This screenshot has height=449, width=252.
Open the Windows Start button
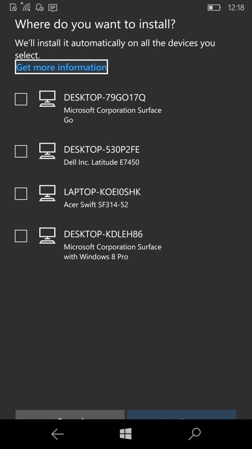[125, 434]
